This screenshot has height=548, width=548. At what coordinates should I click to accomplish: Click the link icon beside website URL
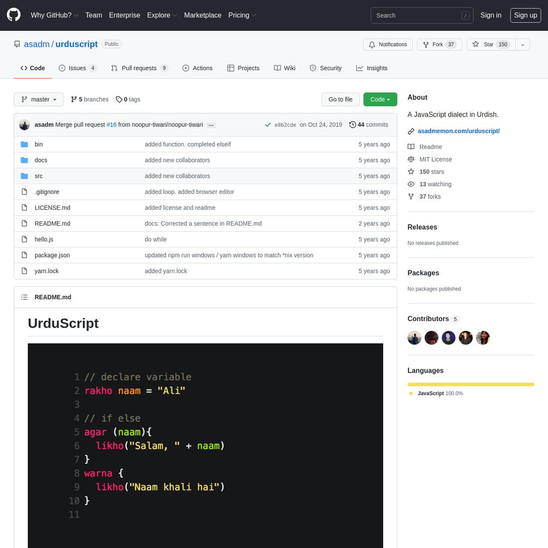411,132
